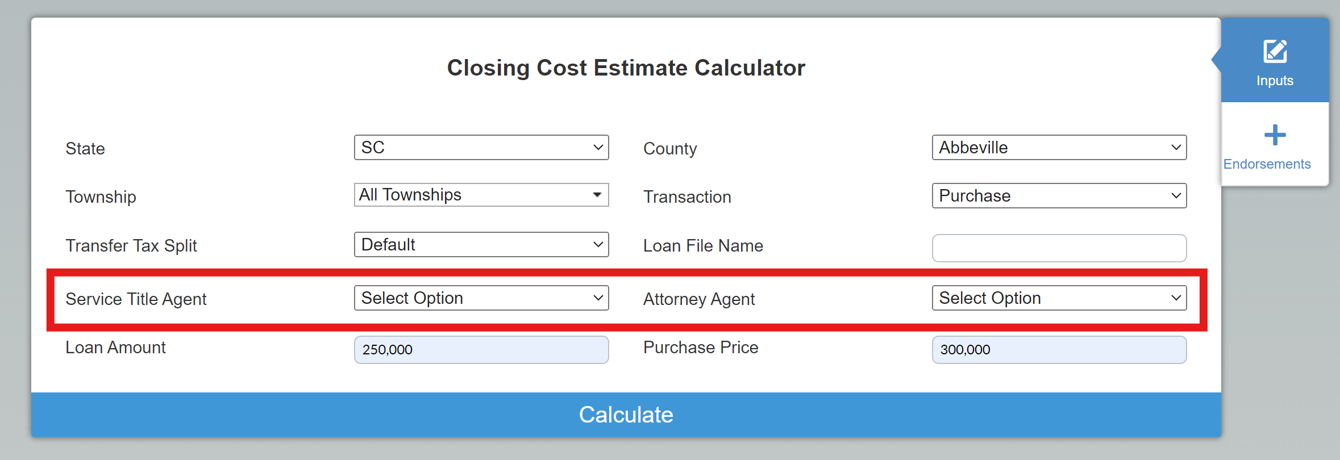Open the Service Title Agent dropdown
1340x460 pixels.
point(481,298)
